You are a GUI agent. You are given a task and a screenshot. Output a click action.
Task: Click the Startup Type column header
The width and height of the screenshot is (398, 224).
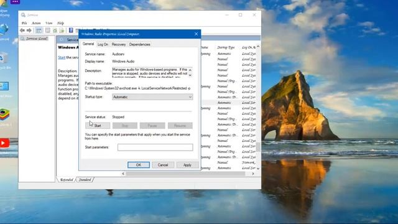click(x=226, y=47)
